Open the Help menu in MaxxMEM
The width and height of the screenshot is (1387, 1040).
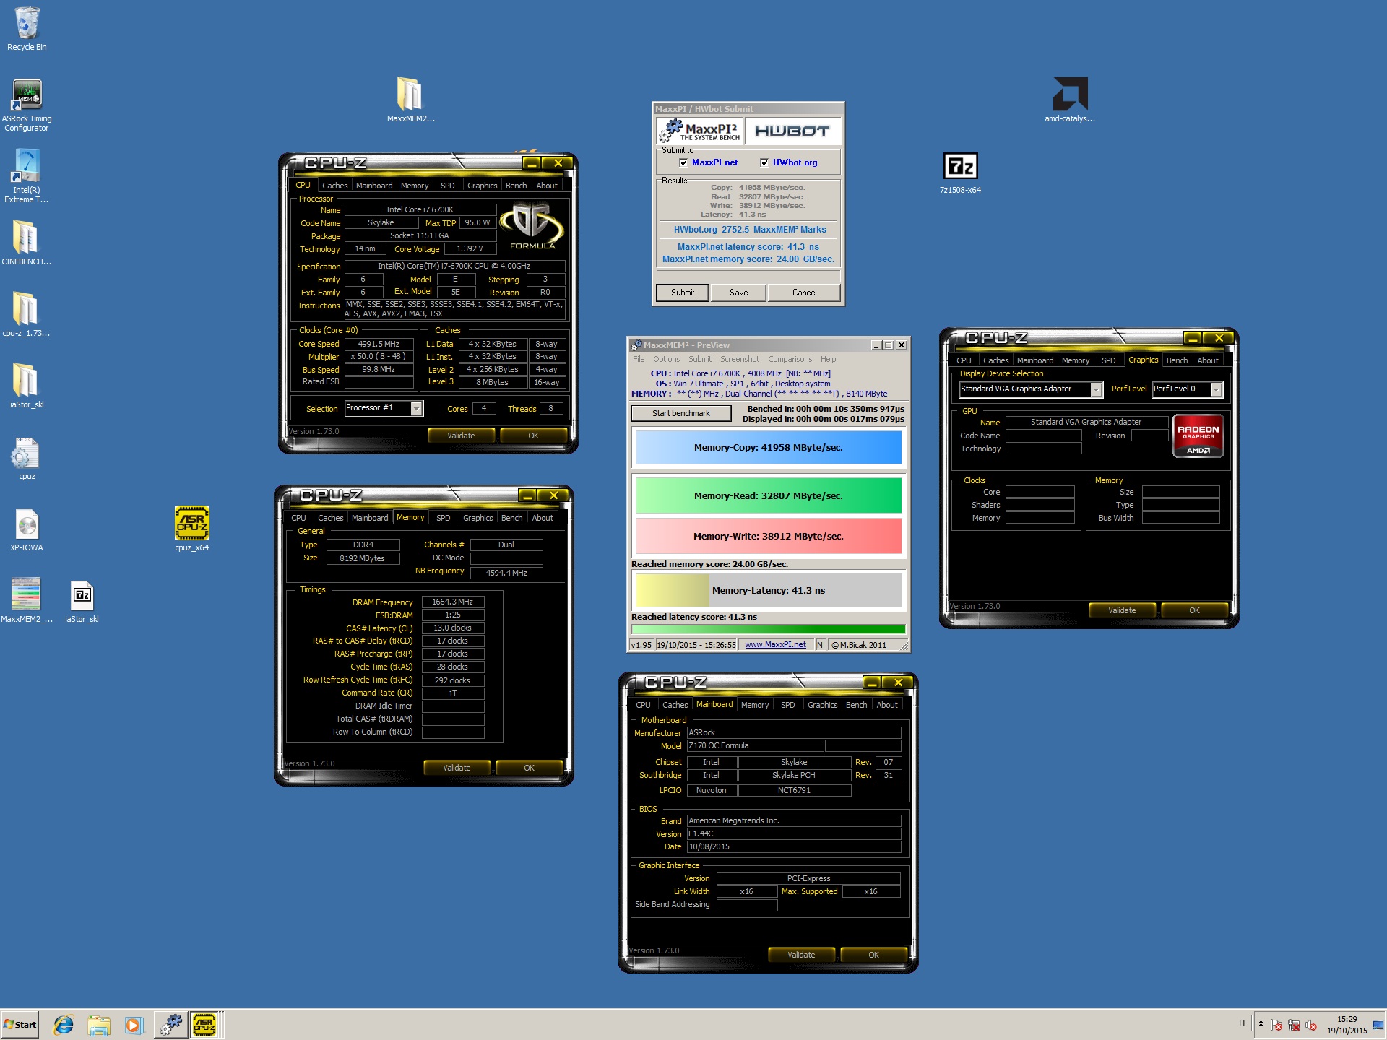click(x=828, y=359)
